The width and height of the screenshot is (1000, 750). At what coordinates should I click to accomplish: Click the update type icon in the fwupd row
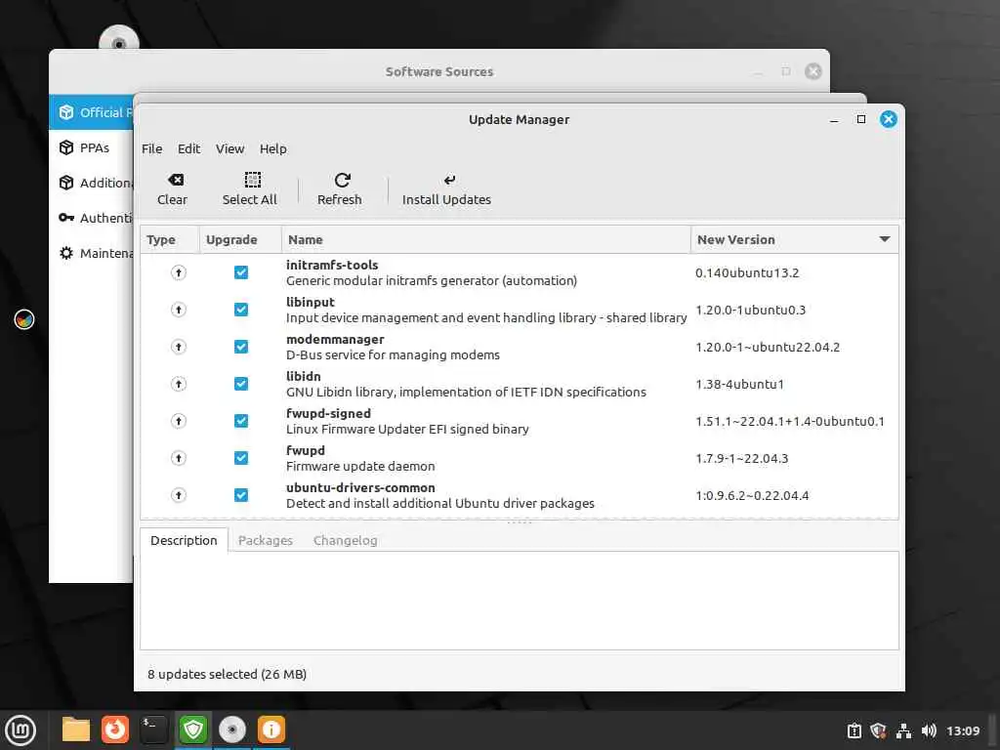coord(179,458)
